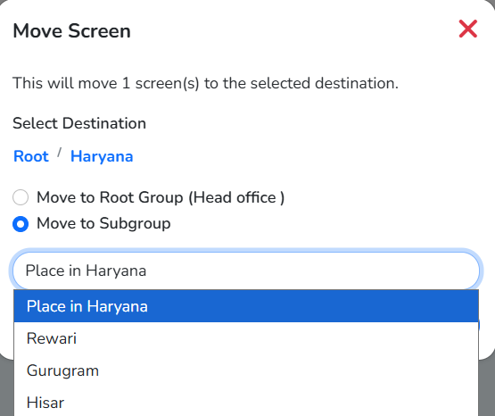The width and height of the screenshot is (495, 416).
Task: Close the Move Screen dialog with the red X
Action: [468, 29]
